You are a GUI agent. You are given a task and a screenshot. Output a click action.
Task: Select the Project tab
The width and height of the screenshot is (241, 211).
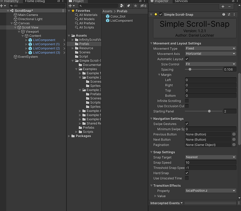pos(76,1)
